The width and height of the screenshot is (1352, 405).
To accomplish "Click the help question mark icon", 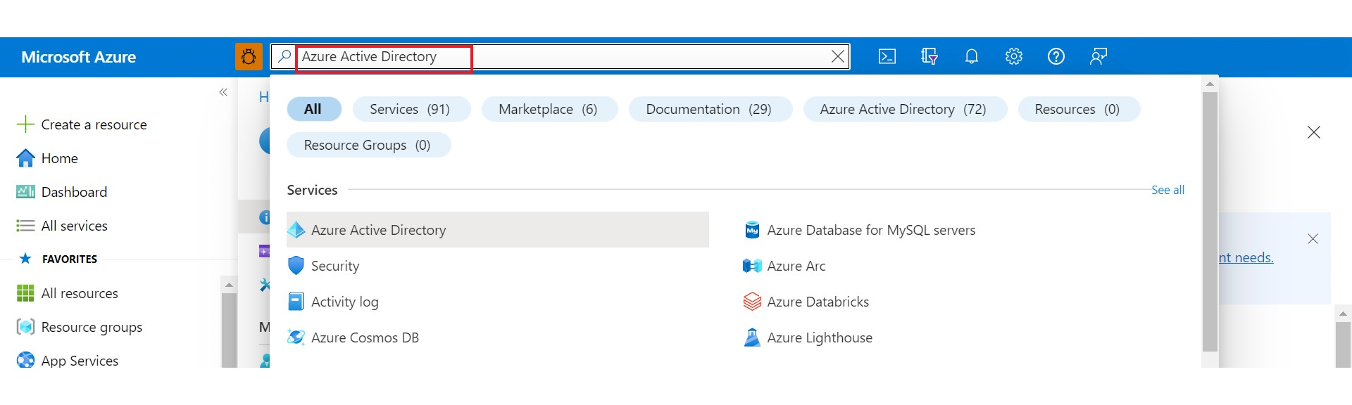I will click(x=1056, y=57).
